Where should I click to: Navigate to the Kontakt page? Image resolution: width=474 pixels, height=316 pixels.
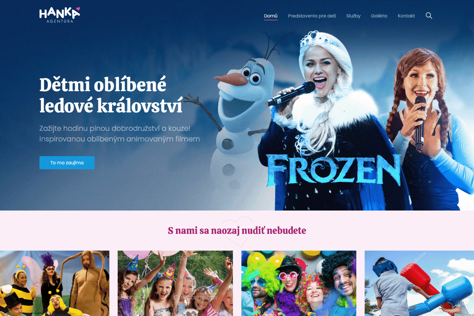406,16
